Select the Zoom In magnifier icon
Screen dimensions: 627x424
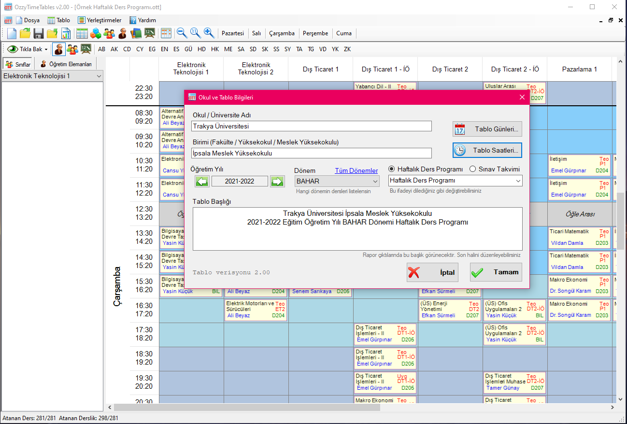click(x=208, y=33)
